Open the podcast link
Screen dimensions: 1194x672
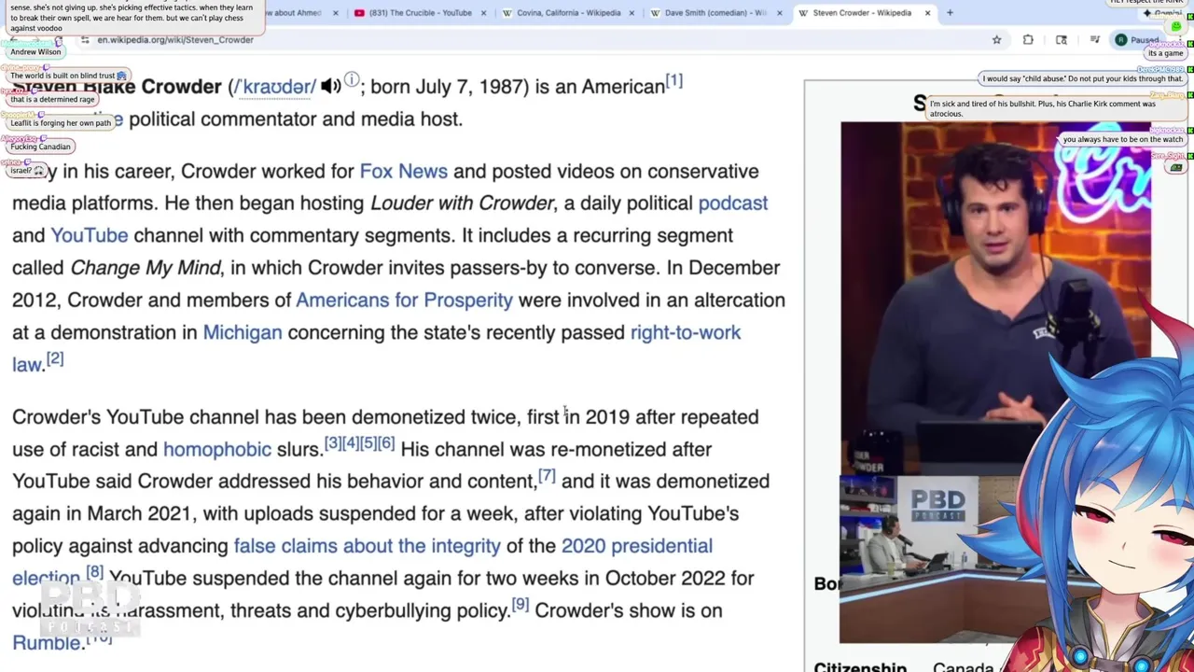(x=732, y=203)
